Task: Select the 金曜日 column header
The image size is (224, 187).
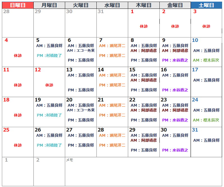Action: (175, 5)
